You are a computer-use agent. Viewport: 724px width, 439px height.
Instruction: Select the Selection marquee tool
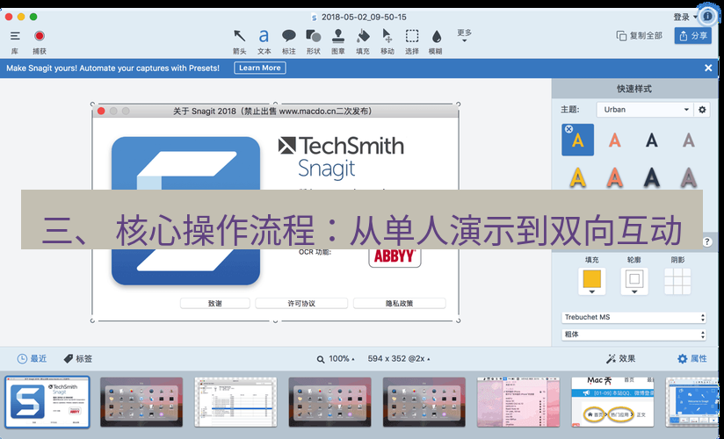point(412,36)
